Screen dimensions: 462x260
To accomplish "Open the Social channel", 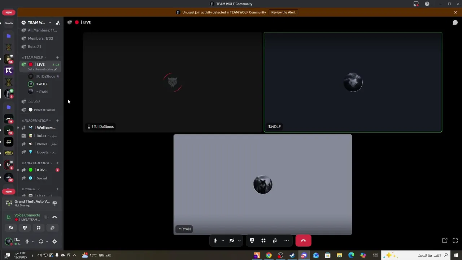I will click(x=40, y=178).
